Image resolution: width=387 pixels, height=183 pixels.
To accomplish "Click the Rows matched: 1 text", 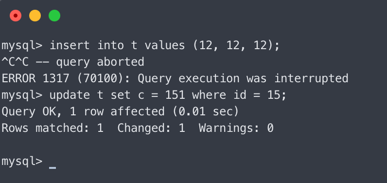I will coord(53,128).
